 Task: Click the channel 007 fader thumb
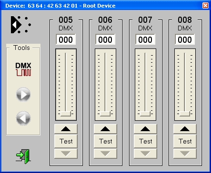145,114
